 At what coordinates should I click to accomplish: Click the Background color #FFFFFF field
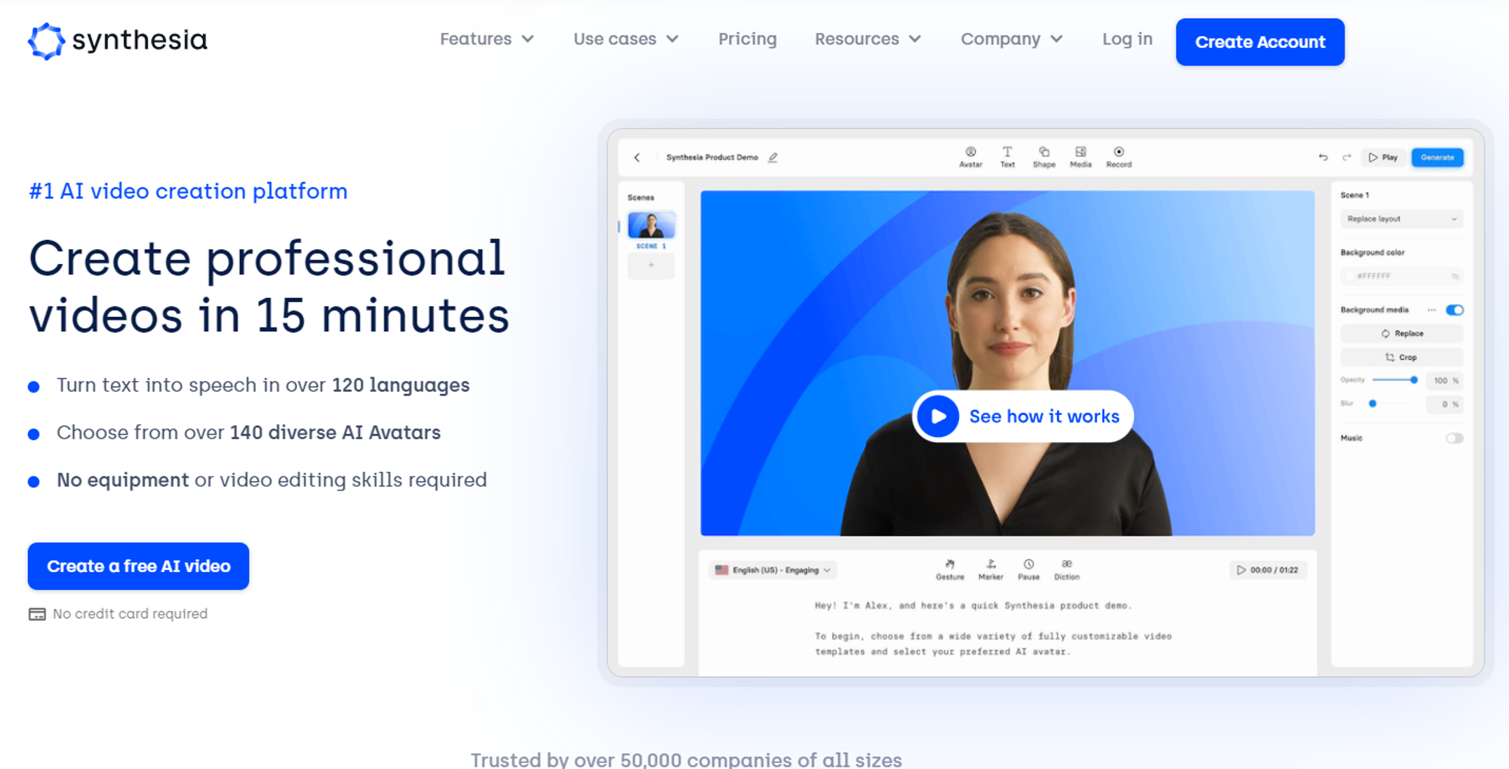tap(1402, 276)
